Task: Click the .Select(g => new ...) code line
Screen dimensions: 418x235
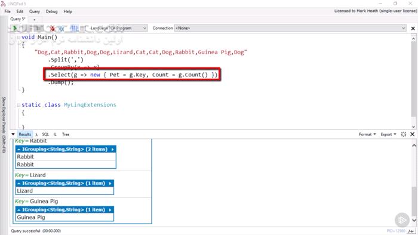Action: click(133, 75)
